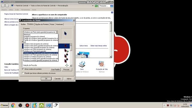The width and height of the screenshot is (192, 108).
Task: Choose (Nenhum) in the scheme list
Action: tap(41, 35)
